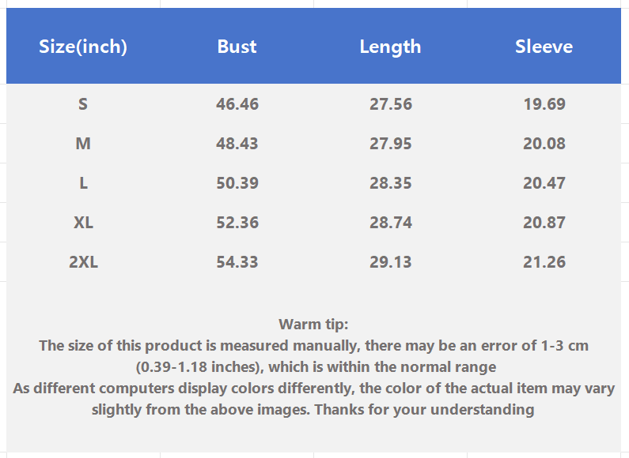Select the Length column header
Screen dimensions: 629x458
coord(390,47)
